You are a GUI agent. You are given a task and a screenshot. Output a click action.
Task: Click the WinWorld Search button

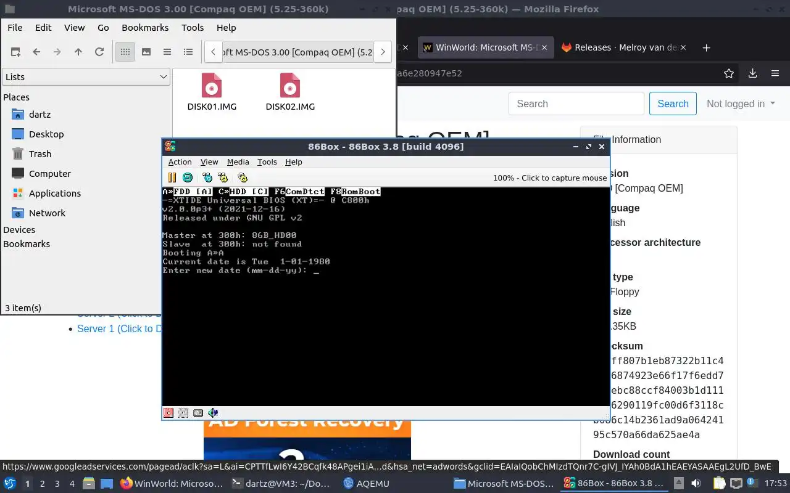click(x=673, y=104)
